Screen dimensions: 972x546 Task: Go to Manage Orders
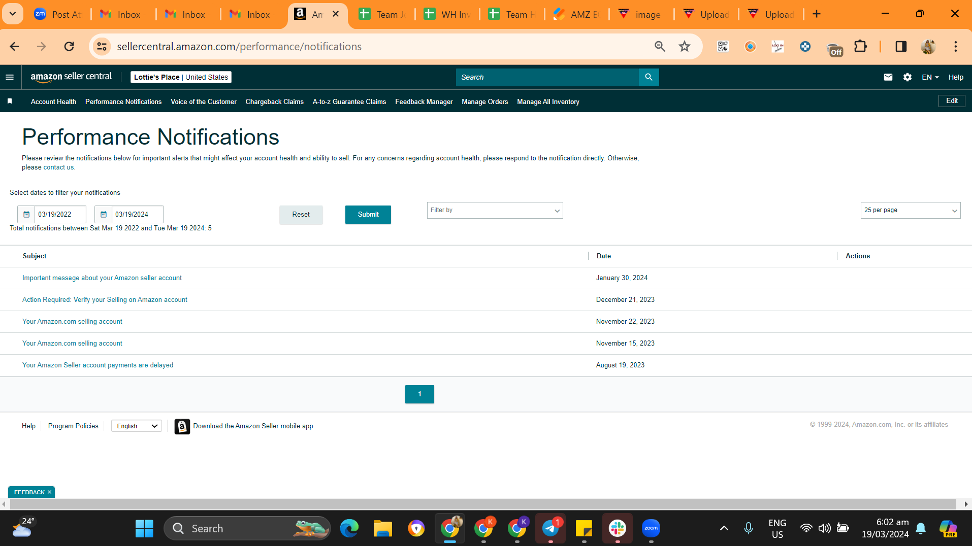pos(484,101)
